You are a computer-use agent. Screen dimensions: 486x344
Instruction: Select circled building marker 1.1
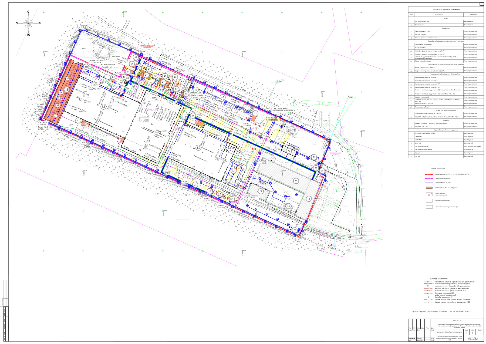point(103,107)
